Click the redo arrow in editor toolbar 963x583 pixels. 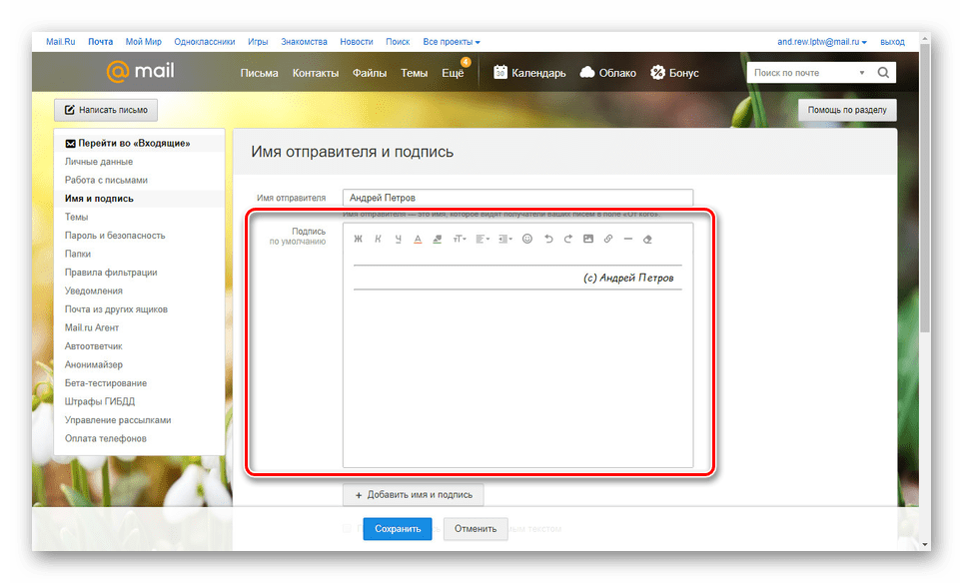tap(568, 239)
